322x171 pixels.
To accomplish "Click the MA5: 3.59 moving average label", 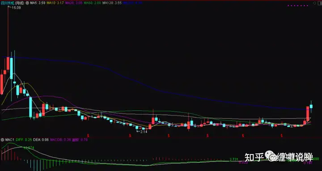I will point(38,3).
